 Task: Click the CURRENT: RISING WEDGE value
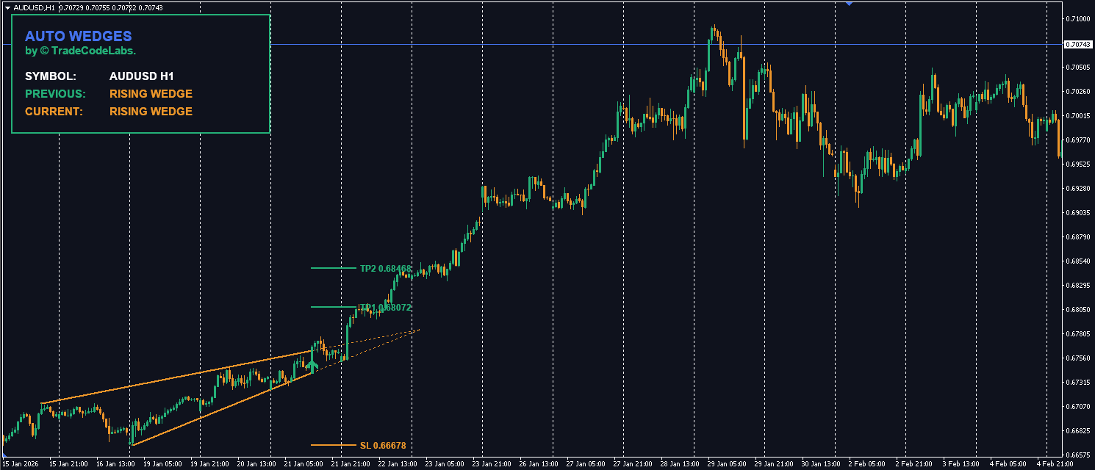pyautogui.click(x=151, y=112)
